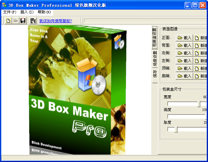Click the 高度 height slider track

(187, 117)
